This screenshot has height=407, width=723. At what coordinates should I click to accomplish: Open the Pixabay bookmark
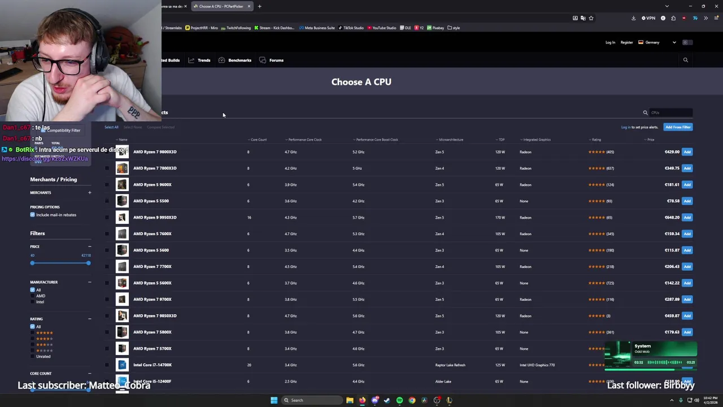pos(435,28)
